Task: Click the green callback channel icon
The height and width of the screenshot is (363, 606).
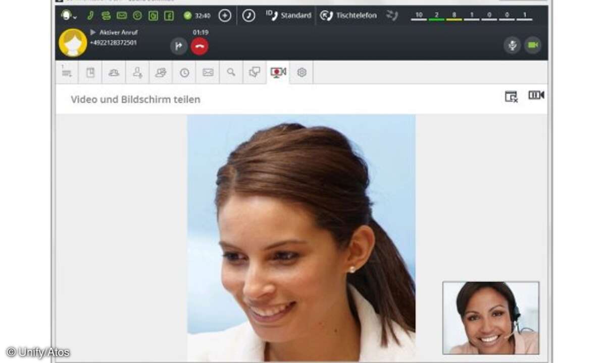Action: (106, 16)
